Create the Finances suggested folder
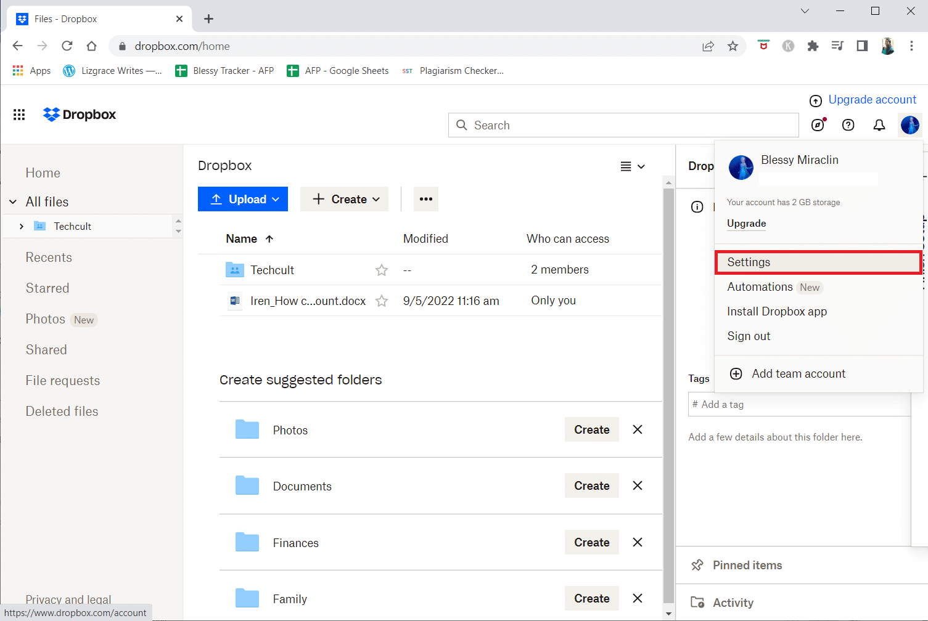This screenshot has height=621, width=928. (592, 542)
